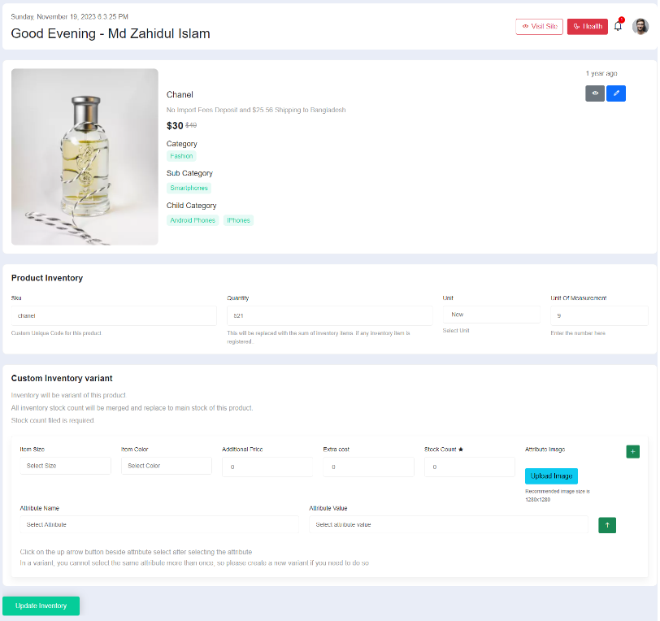The image size is (660, 621).
Task: Focus the Stock Count field
Action: [x=469, y=467]
